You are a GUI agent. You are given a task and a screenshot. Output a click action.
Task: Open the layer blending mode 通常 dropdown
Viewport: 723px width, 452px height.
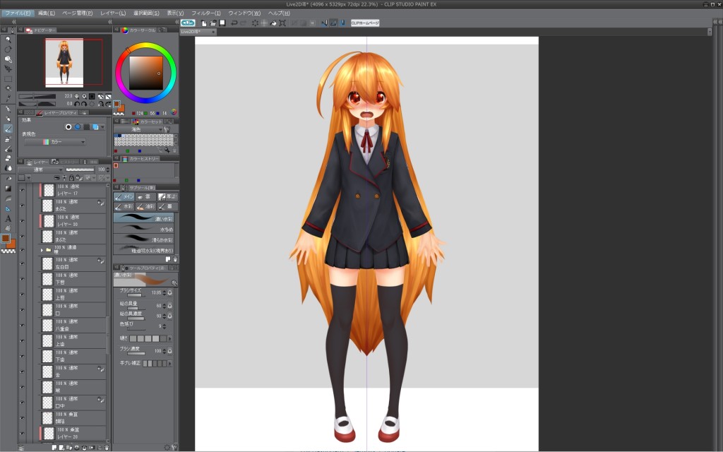tap(41, 169)
